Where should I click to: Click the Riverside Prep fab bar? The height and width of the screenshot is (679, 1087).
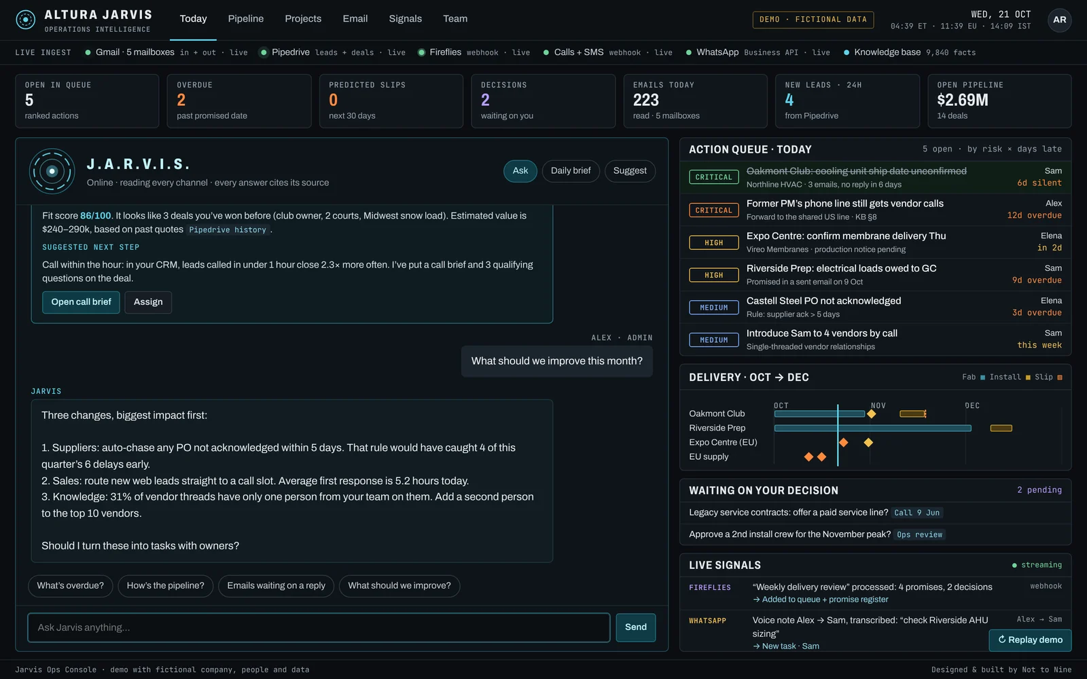(x=872, y=428)
